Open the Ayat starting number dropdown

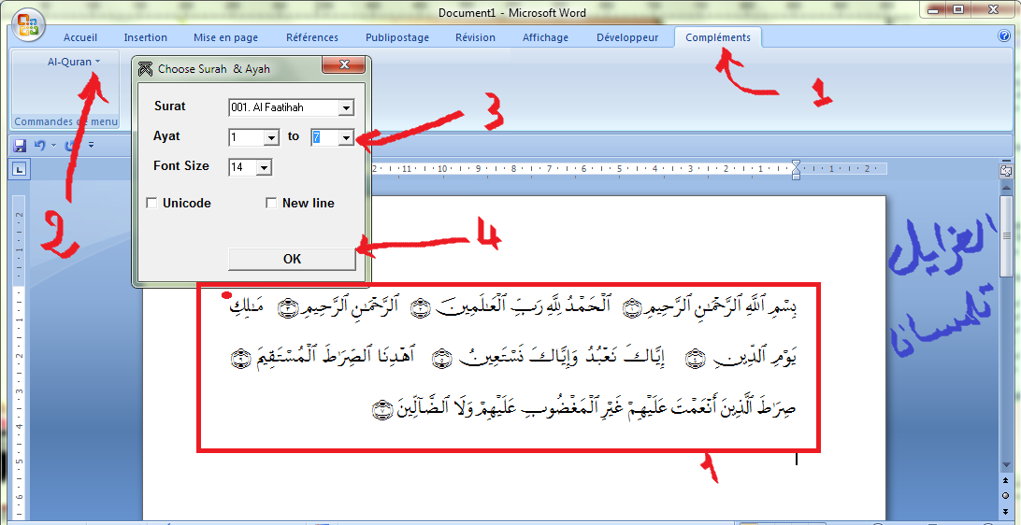pyautogui.click(x=271, y=137)
